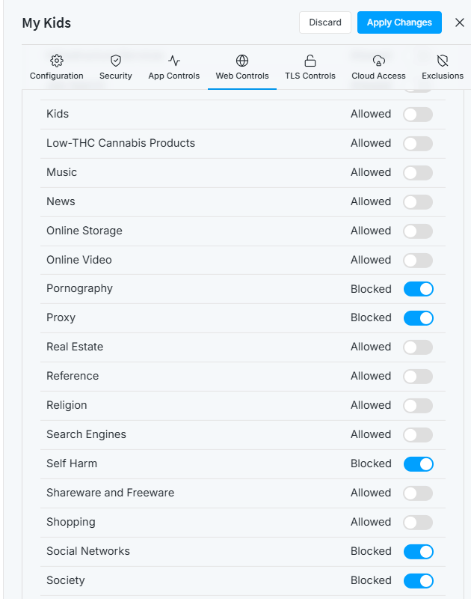Enable blocking for News
This screenshot has width=471, height=599.
point(418,201)
